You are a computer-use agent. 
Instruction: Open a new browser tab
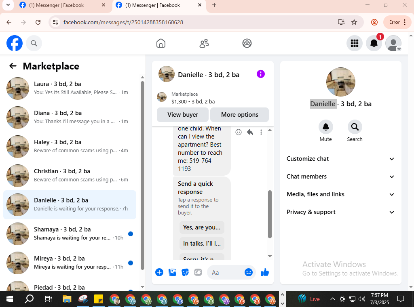pos(214,5)
